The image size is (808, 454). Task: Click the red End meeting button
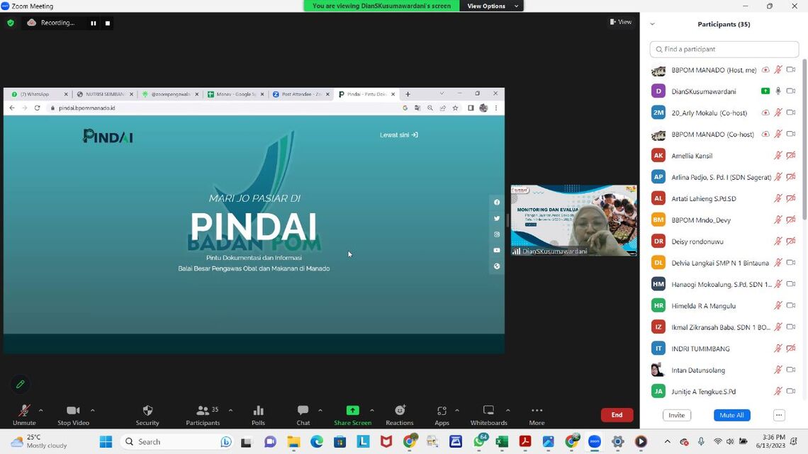(617, 415)
